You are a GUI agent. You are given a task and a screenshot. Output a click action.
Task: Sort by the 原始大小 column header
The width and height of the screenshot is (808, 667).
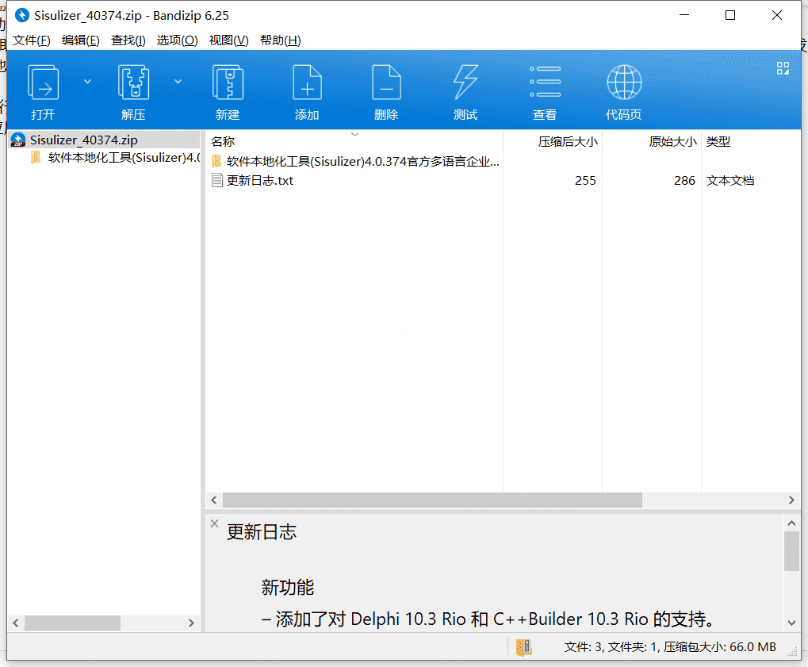pyautogui.click(x=672, y=141)
